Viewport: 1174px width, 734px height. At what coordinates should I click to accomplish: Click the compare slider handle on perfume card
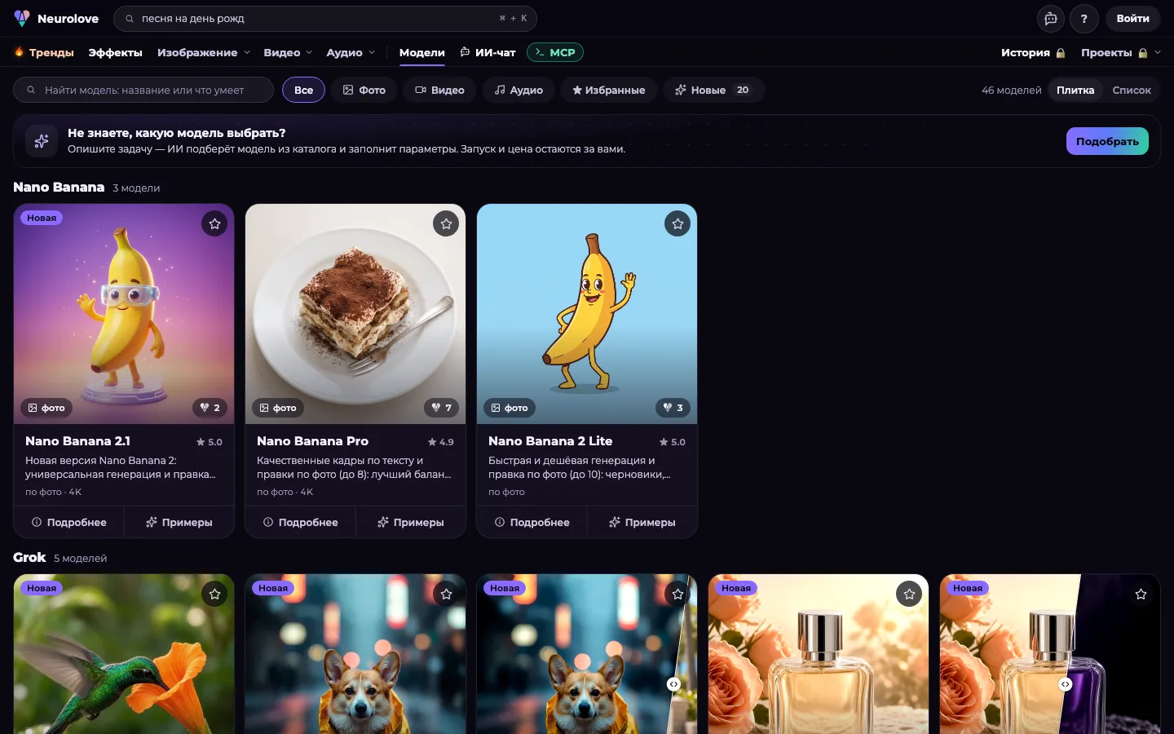pos(1066,684)
